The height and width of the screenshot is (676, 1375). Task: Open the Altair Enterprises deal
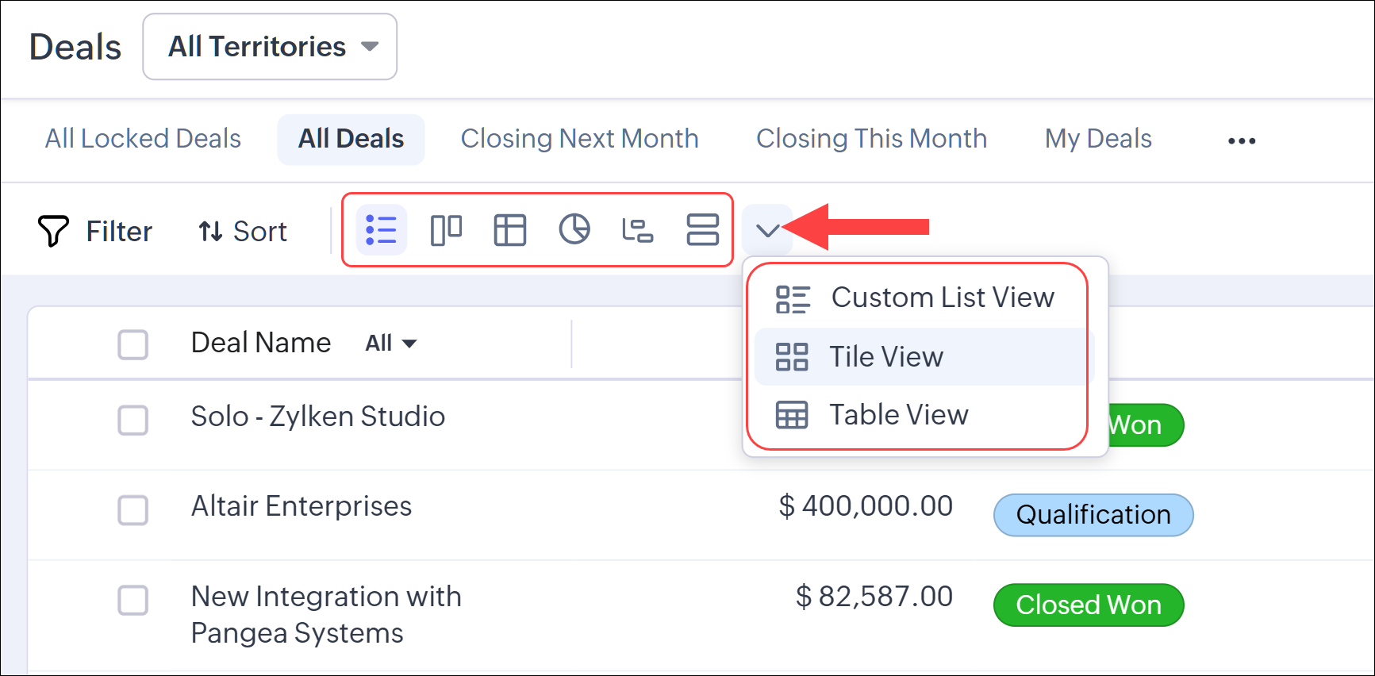tap(302, 506)
